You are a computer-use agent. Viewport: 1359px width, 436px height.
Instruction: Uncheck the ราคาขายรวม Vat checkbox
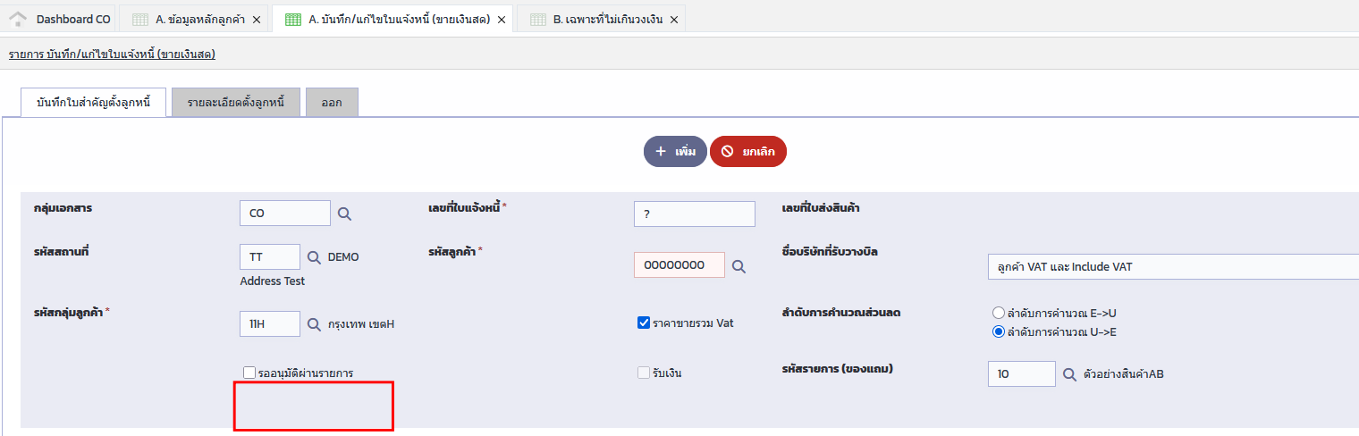click(644, 323)
